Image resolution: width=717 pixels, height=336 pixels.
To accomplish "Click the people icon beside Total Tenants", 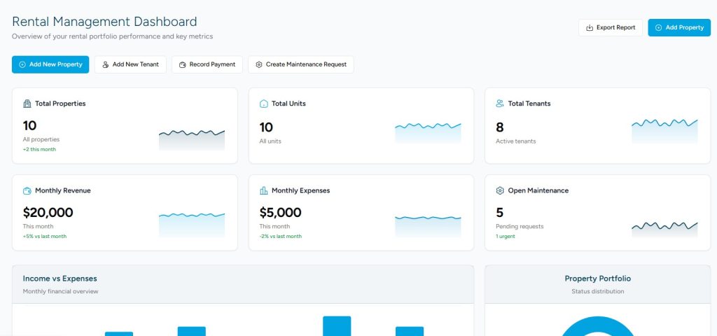I will click(500, 104).
